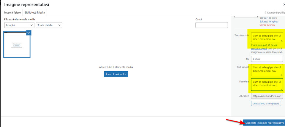Switch to the Încarcă fișiere tab
Image resolution: width=285 pixels, height=127 pixels.
pos(12,13)
